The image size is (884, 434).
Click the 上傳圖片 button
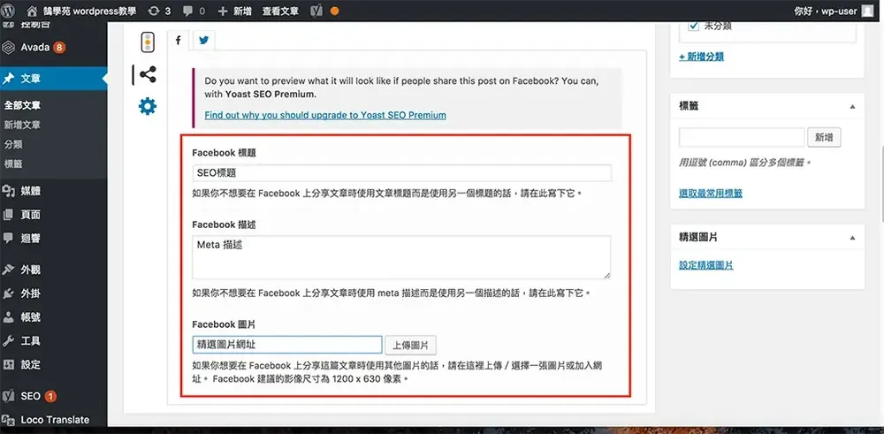pos(410,345)
